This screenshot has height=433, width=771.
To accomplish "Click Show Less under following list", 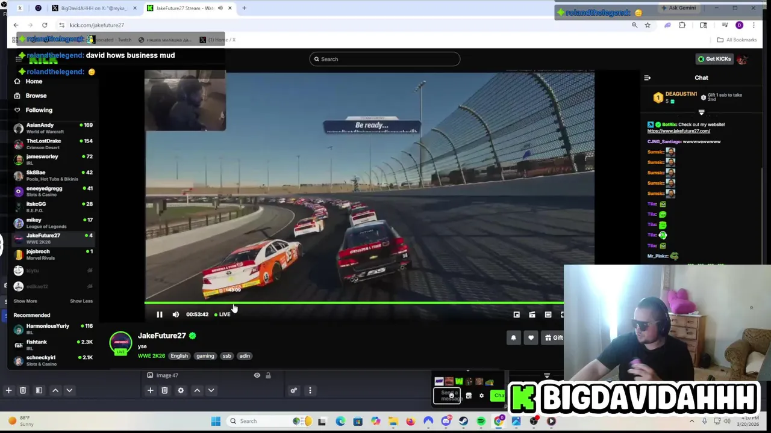I will click(x=81, y=301).
